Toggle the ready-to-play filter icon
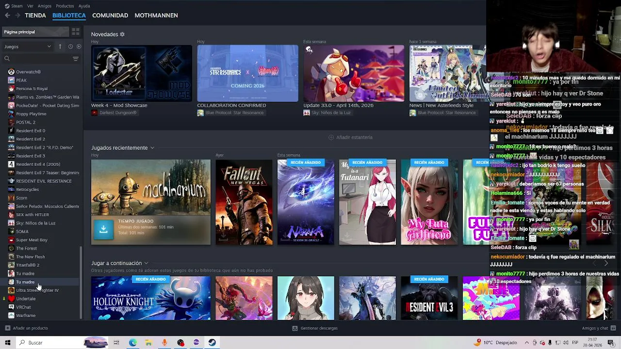The height and width of the screenshot is (349, 621). point(79,47)
